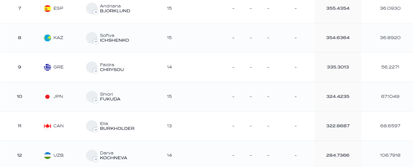The width and height of the screenshot is (413, 167).
Task: Click the rank 12 results row
Action: (x=206, y=155)
